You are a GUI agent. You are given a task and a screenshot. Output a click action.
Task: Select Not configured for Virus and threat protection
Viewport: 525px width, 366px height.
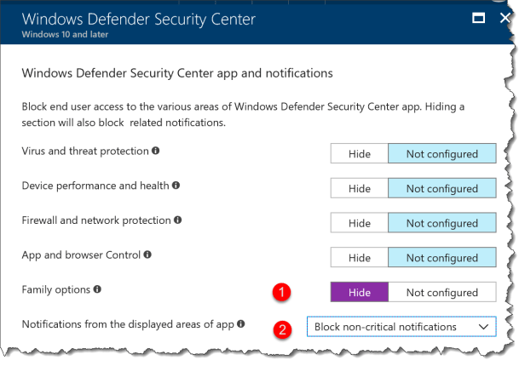tap(442, 154)
